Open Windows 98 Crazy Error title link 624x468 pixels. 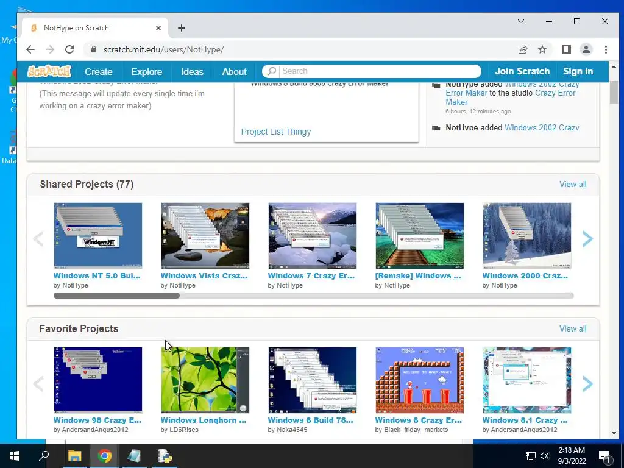97,420
